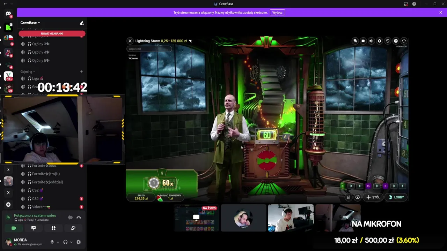The width and height of the screenshot is (447, 251).
Task: Open the Discord activities icon
Action: [53, 228]
